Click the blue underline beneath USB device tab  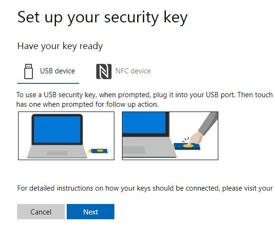tap(48, 83)
